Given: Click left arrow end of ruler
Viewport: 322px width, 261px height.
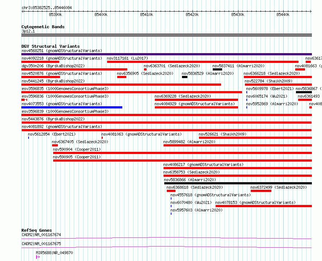Looking at the screenshot, I should click(22, 11).
